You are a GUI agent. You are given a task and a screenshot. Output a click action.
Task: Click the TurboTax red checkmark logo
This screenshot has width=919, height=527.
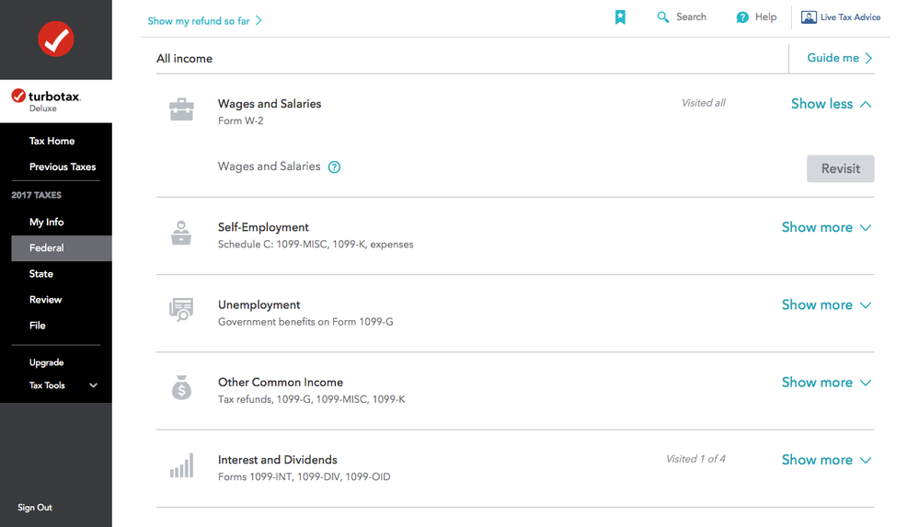pos(56,40)
